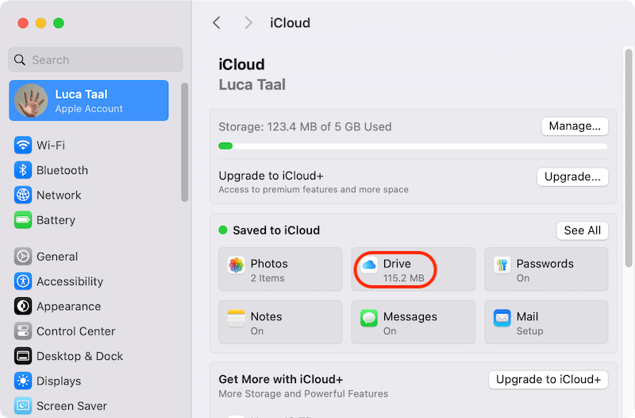Click the sidebar scrollbar
Screen dimensions: 635x418
pyautogui.click(x=185, y=142)
